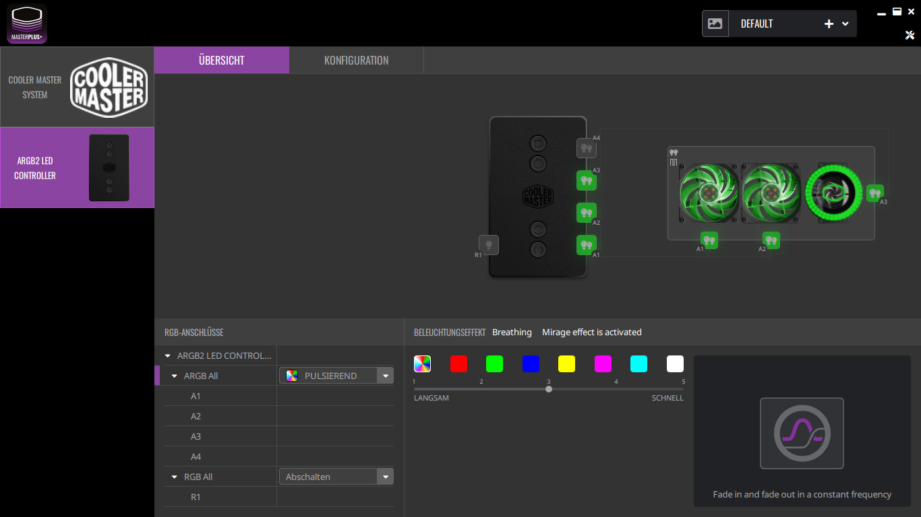
Task: Select the ARGB2 LED Controller device
Action: tap(77, 168)
